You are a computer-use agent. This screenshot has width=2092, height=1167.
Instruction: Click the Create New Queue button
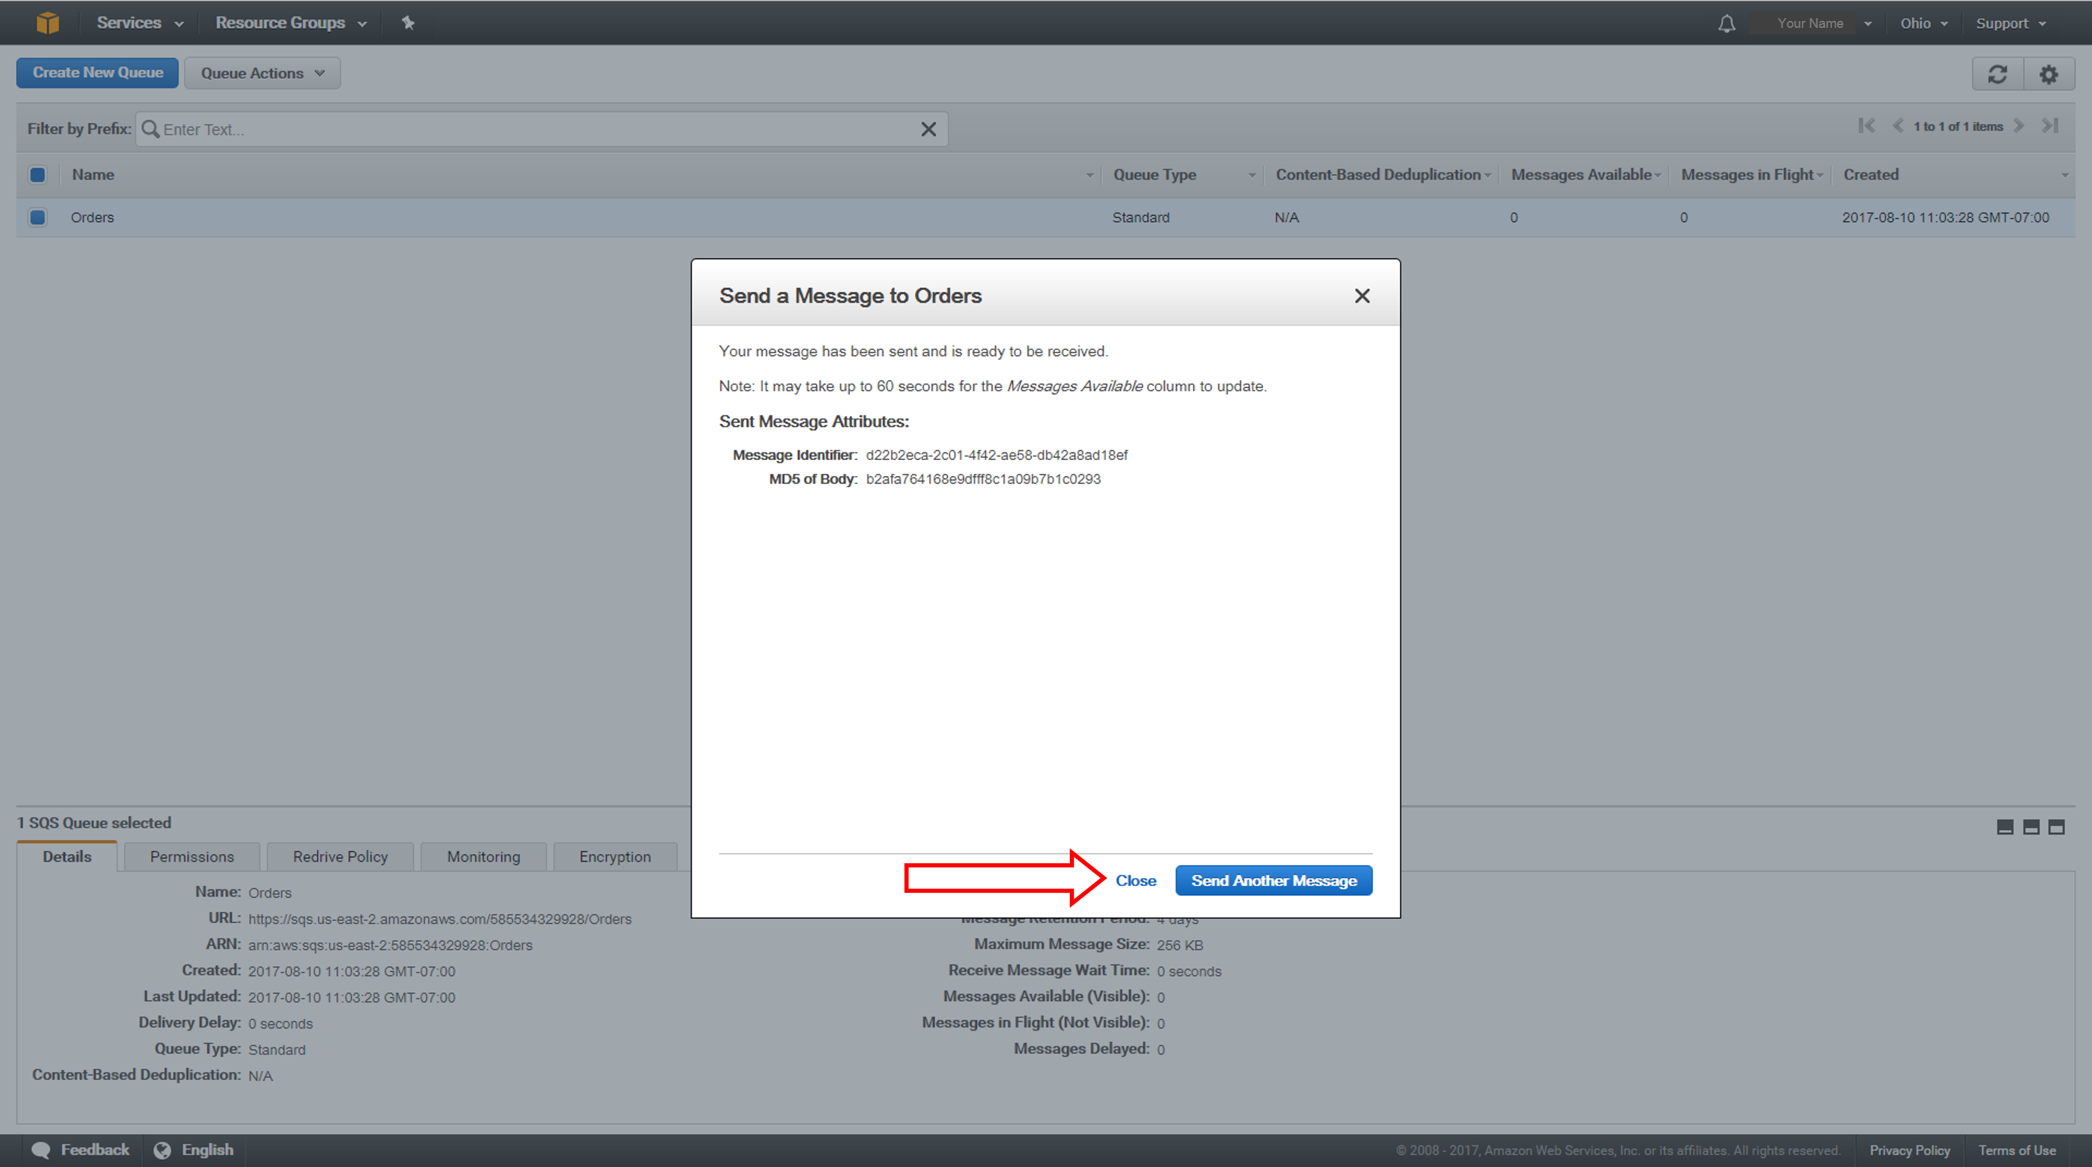click(x=96, y=72)
